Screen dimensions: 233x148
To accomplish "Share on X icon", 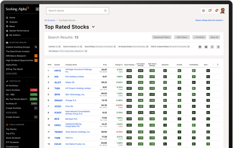I will tap(218, 47).
